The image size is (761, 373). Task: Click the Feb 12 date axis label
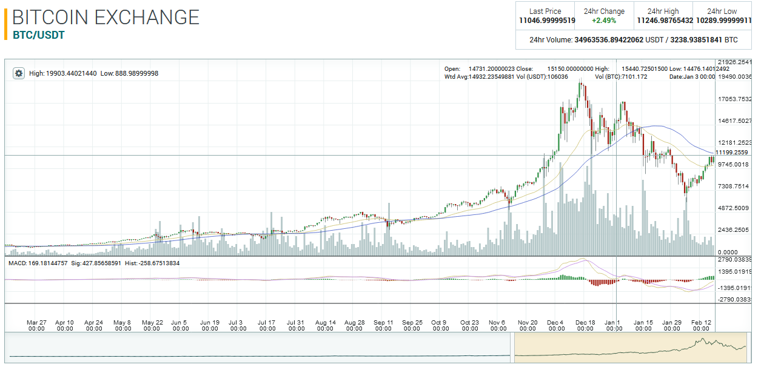[701, 326]
